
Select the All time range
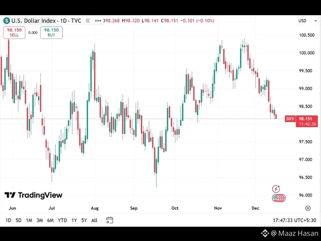coord(95,220)
